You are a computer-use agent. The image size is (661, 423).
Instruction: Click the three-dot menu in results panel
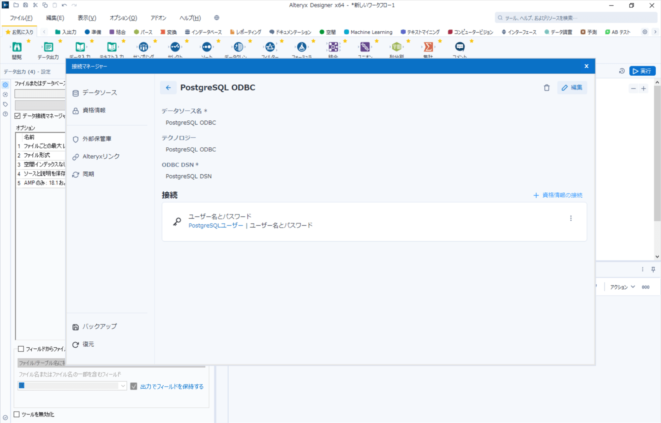642,269
